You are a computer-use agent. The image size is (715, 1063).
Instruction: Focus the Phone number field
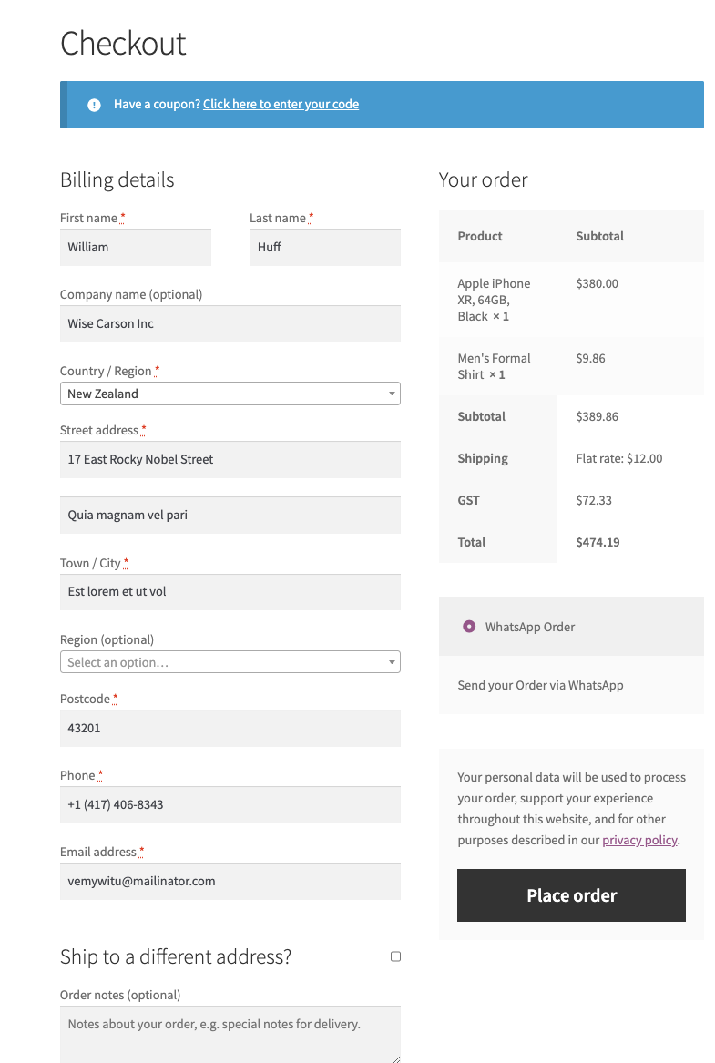tap(230, 804)
